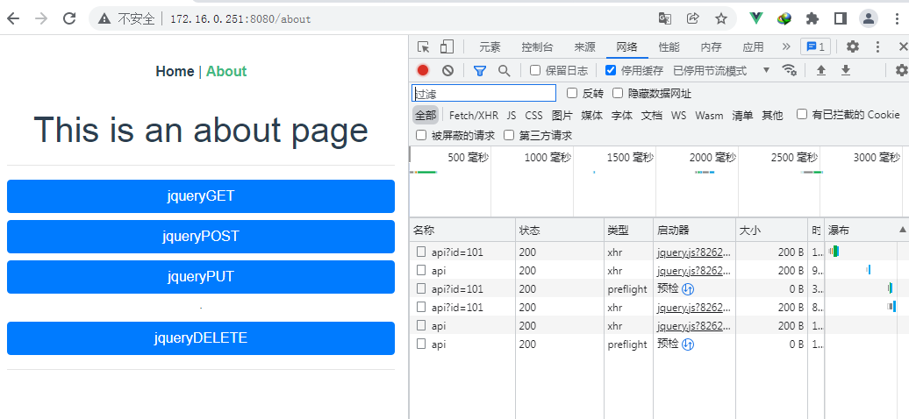Toggle the network filter funnel icon
Screen dimensions: 909x419
pyautogui.click(x=479, y=71)
